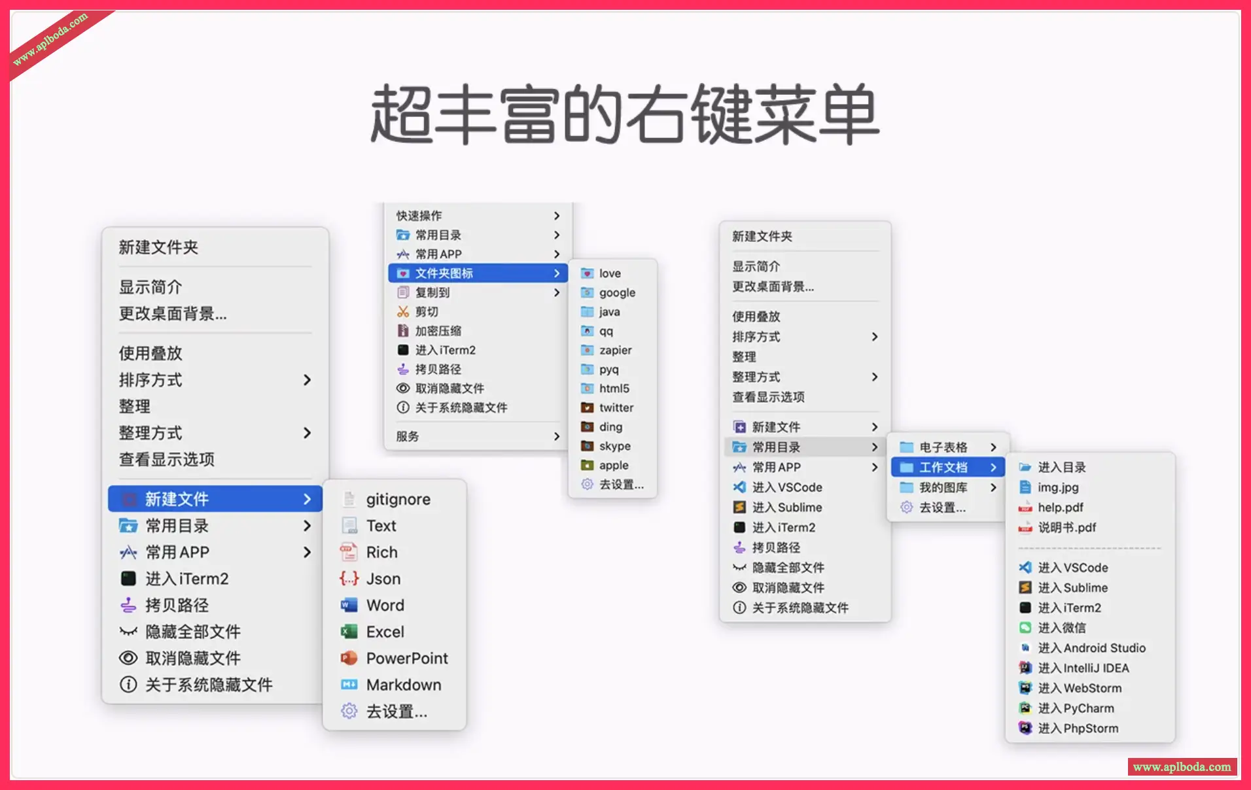1251x790 pixels.
Task: Select the green Excel icon
Action: click(x=349, y=632)
